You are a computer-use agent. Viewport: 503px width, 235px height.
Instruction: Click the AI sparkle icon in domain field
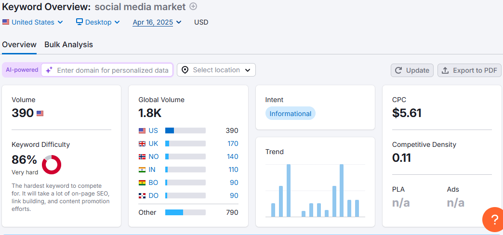point(49,70)
